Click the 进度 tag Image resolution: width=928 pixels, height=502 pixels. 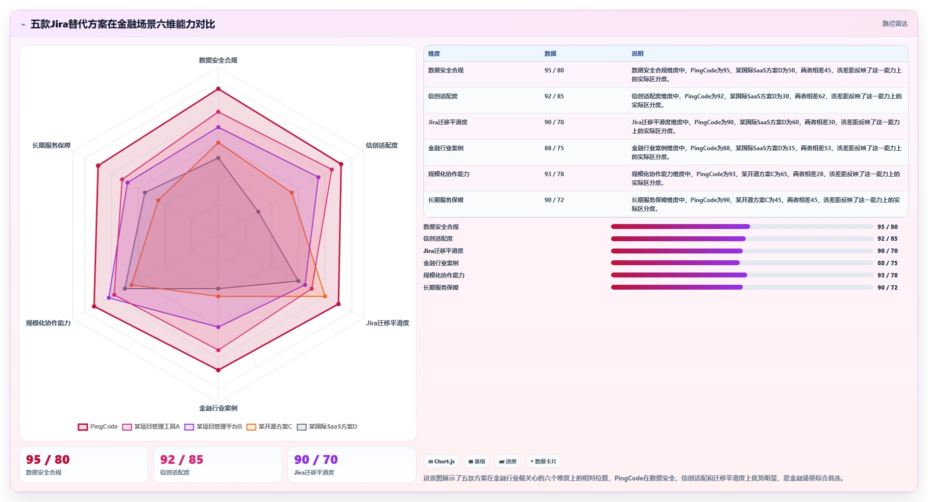click(x=508, y=461)
